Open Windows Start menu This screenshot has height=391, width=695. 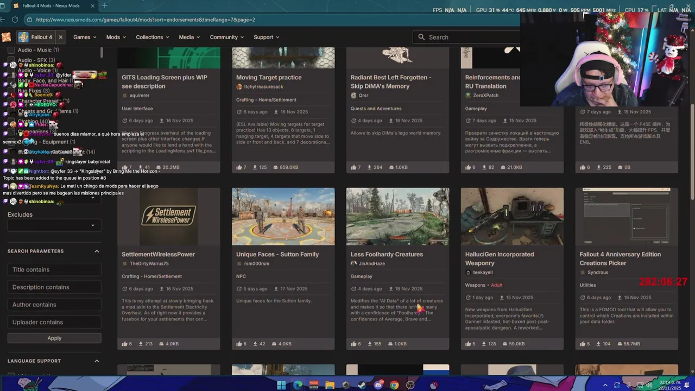(281, 386)
